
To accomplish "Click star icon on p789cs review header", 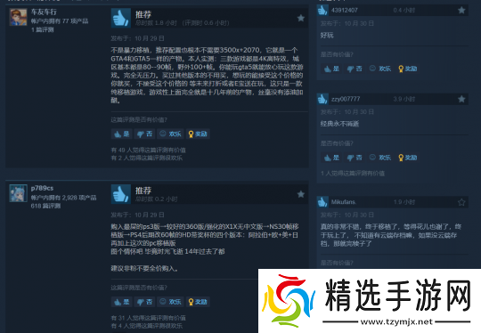I will pyautogui.click(x=301, y=194).
